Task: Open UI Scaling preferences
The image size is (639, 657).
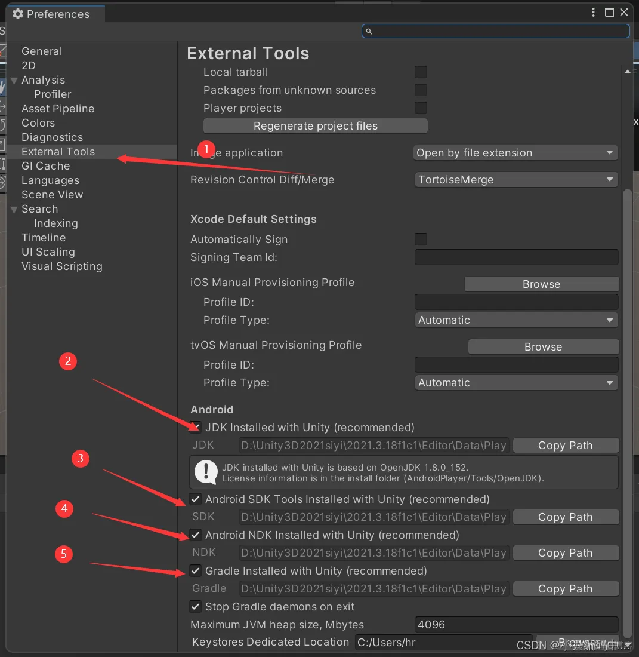Action: [x=48, y=252]
